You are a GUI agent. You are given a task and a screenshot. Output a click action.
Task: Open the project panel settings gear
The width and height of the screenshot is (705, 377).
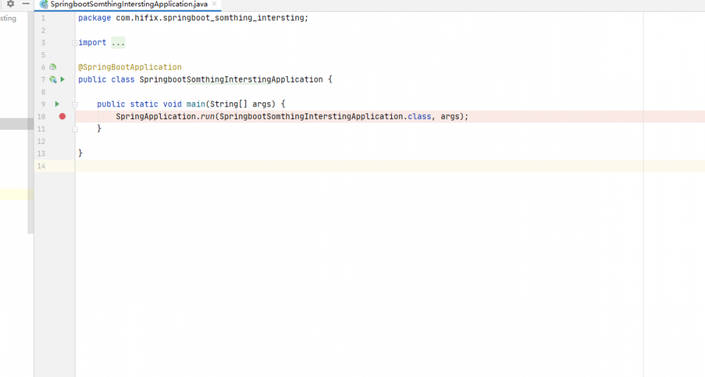[x=11, y=4]
